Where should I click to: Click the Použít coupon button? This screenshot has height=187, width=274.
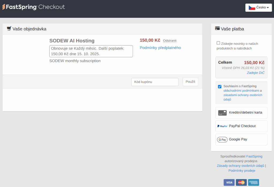tap(190, 82)
